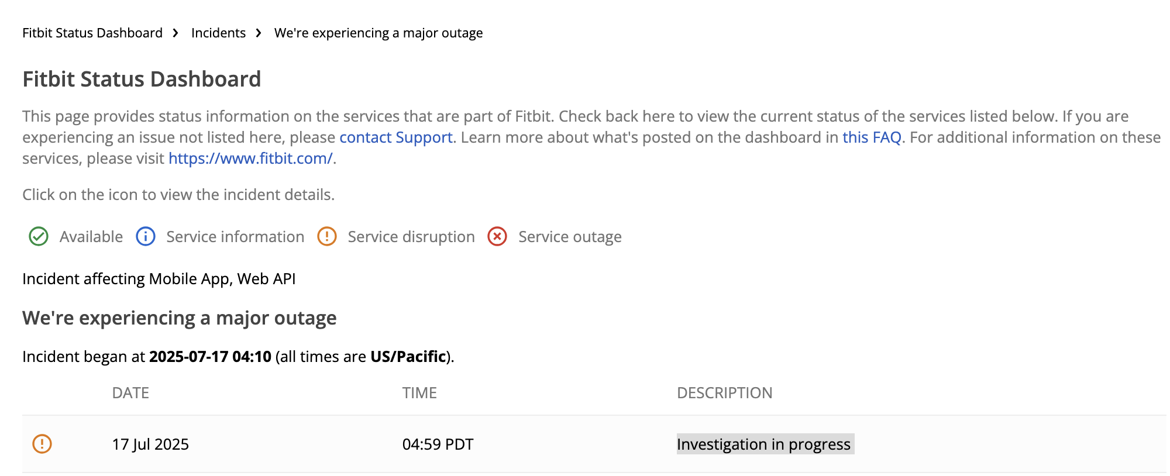Click the Investigation in progress description
Viewport: 1170px width, 476px height.
point(765,444)
